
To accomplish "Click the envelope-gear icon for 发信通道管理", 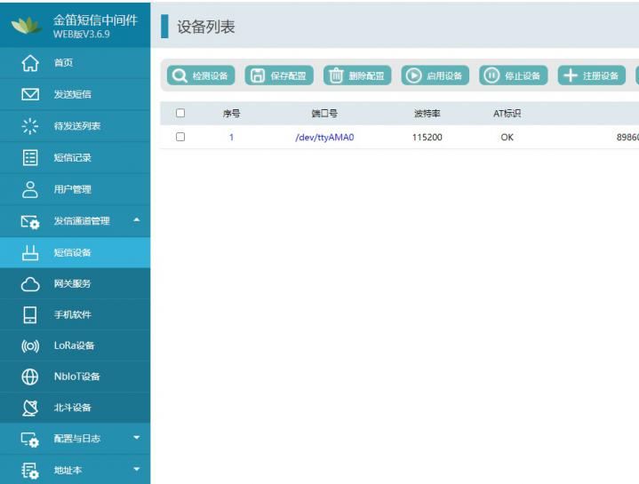I will [x=30, y=222].
